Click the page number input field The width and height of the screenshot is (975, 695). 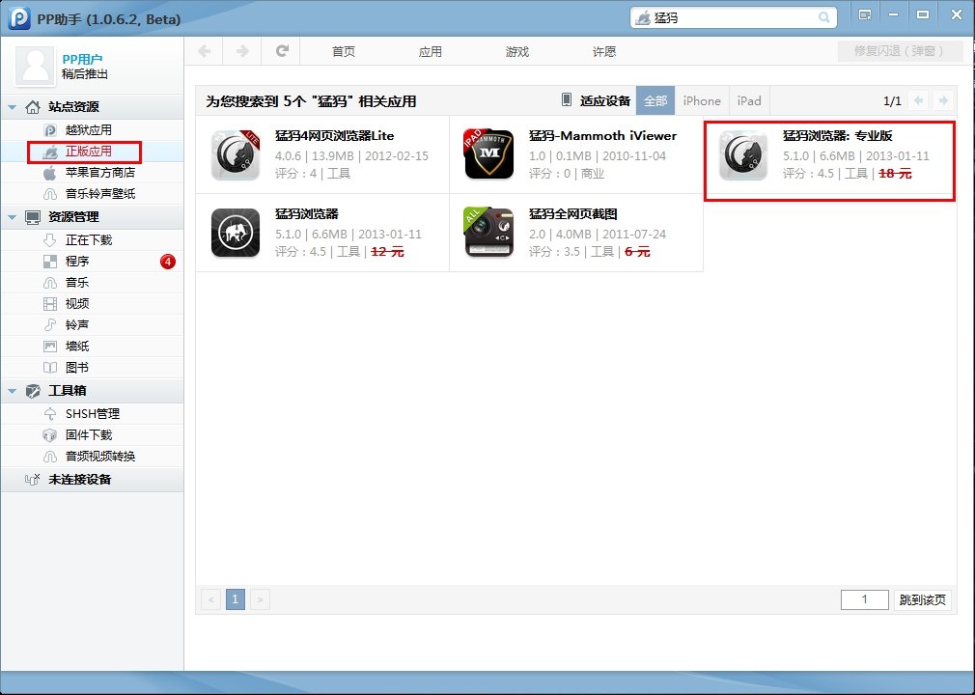[x=864, y=599]
